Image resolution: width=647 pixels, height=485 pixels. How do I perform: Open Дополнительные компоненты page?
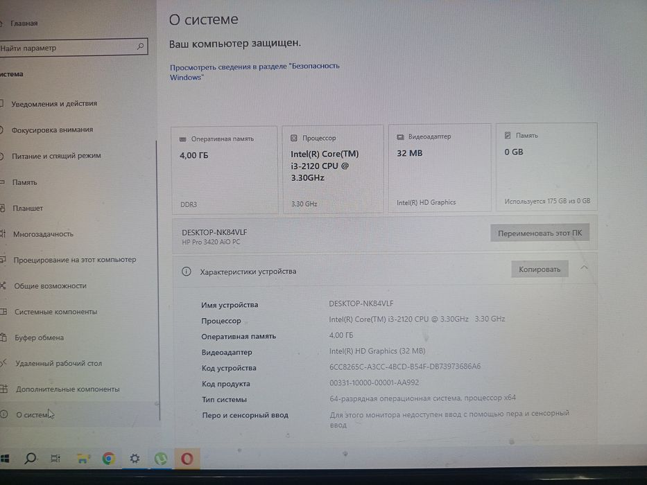click(x=68, y=389)
